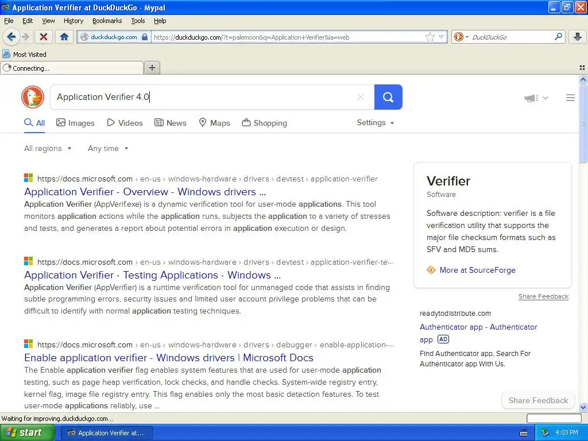The image size is (588, 441).
Task: Open Enable application verifier result link
Action: click(169, 358)
